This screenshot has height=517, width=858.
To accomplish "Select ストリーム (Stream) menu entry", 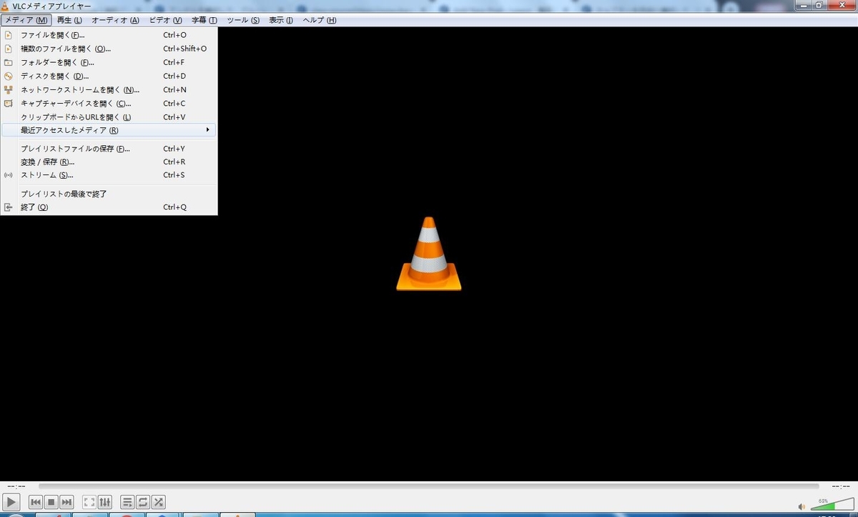I will point(109,174).
